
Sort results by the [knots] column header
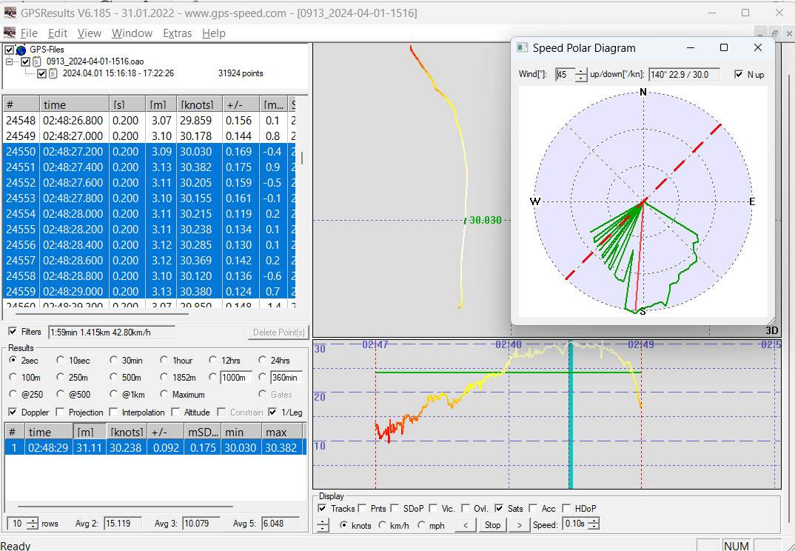pyautogui.click(x=125, y=432)
